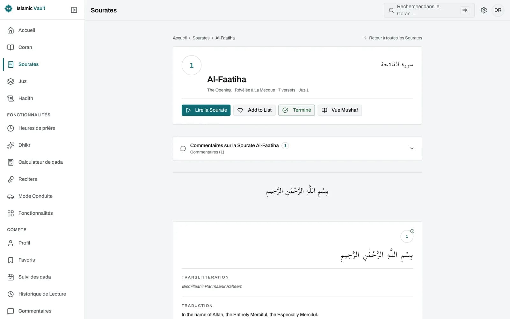This screenshot has width=510, height=319.
Task: Click the surah number 1 circle
Action: (x=192, y=65)
